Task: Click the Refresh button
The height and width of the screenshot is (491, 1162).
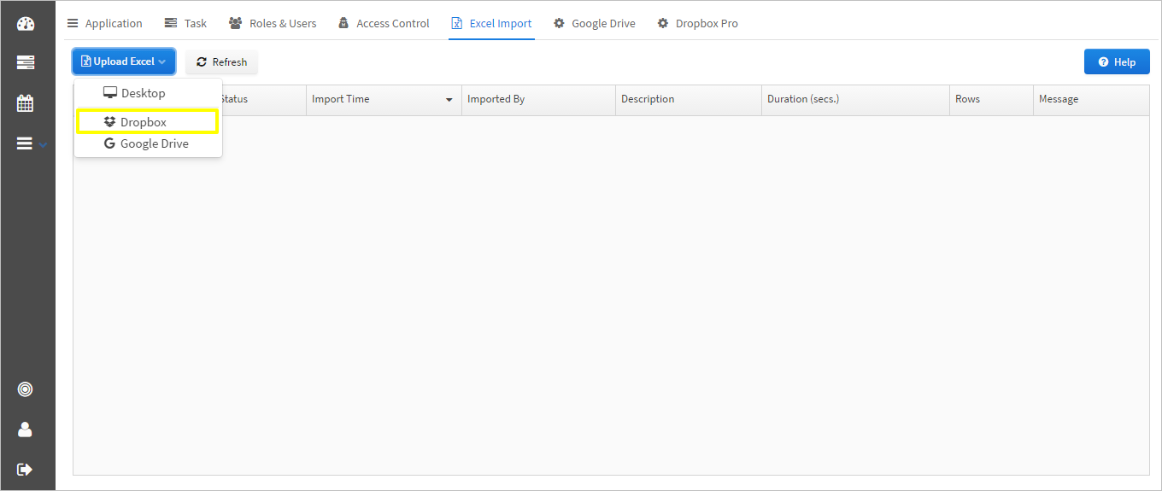Action: tap(221, 61)
